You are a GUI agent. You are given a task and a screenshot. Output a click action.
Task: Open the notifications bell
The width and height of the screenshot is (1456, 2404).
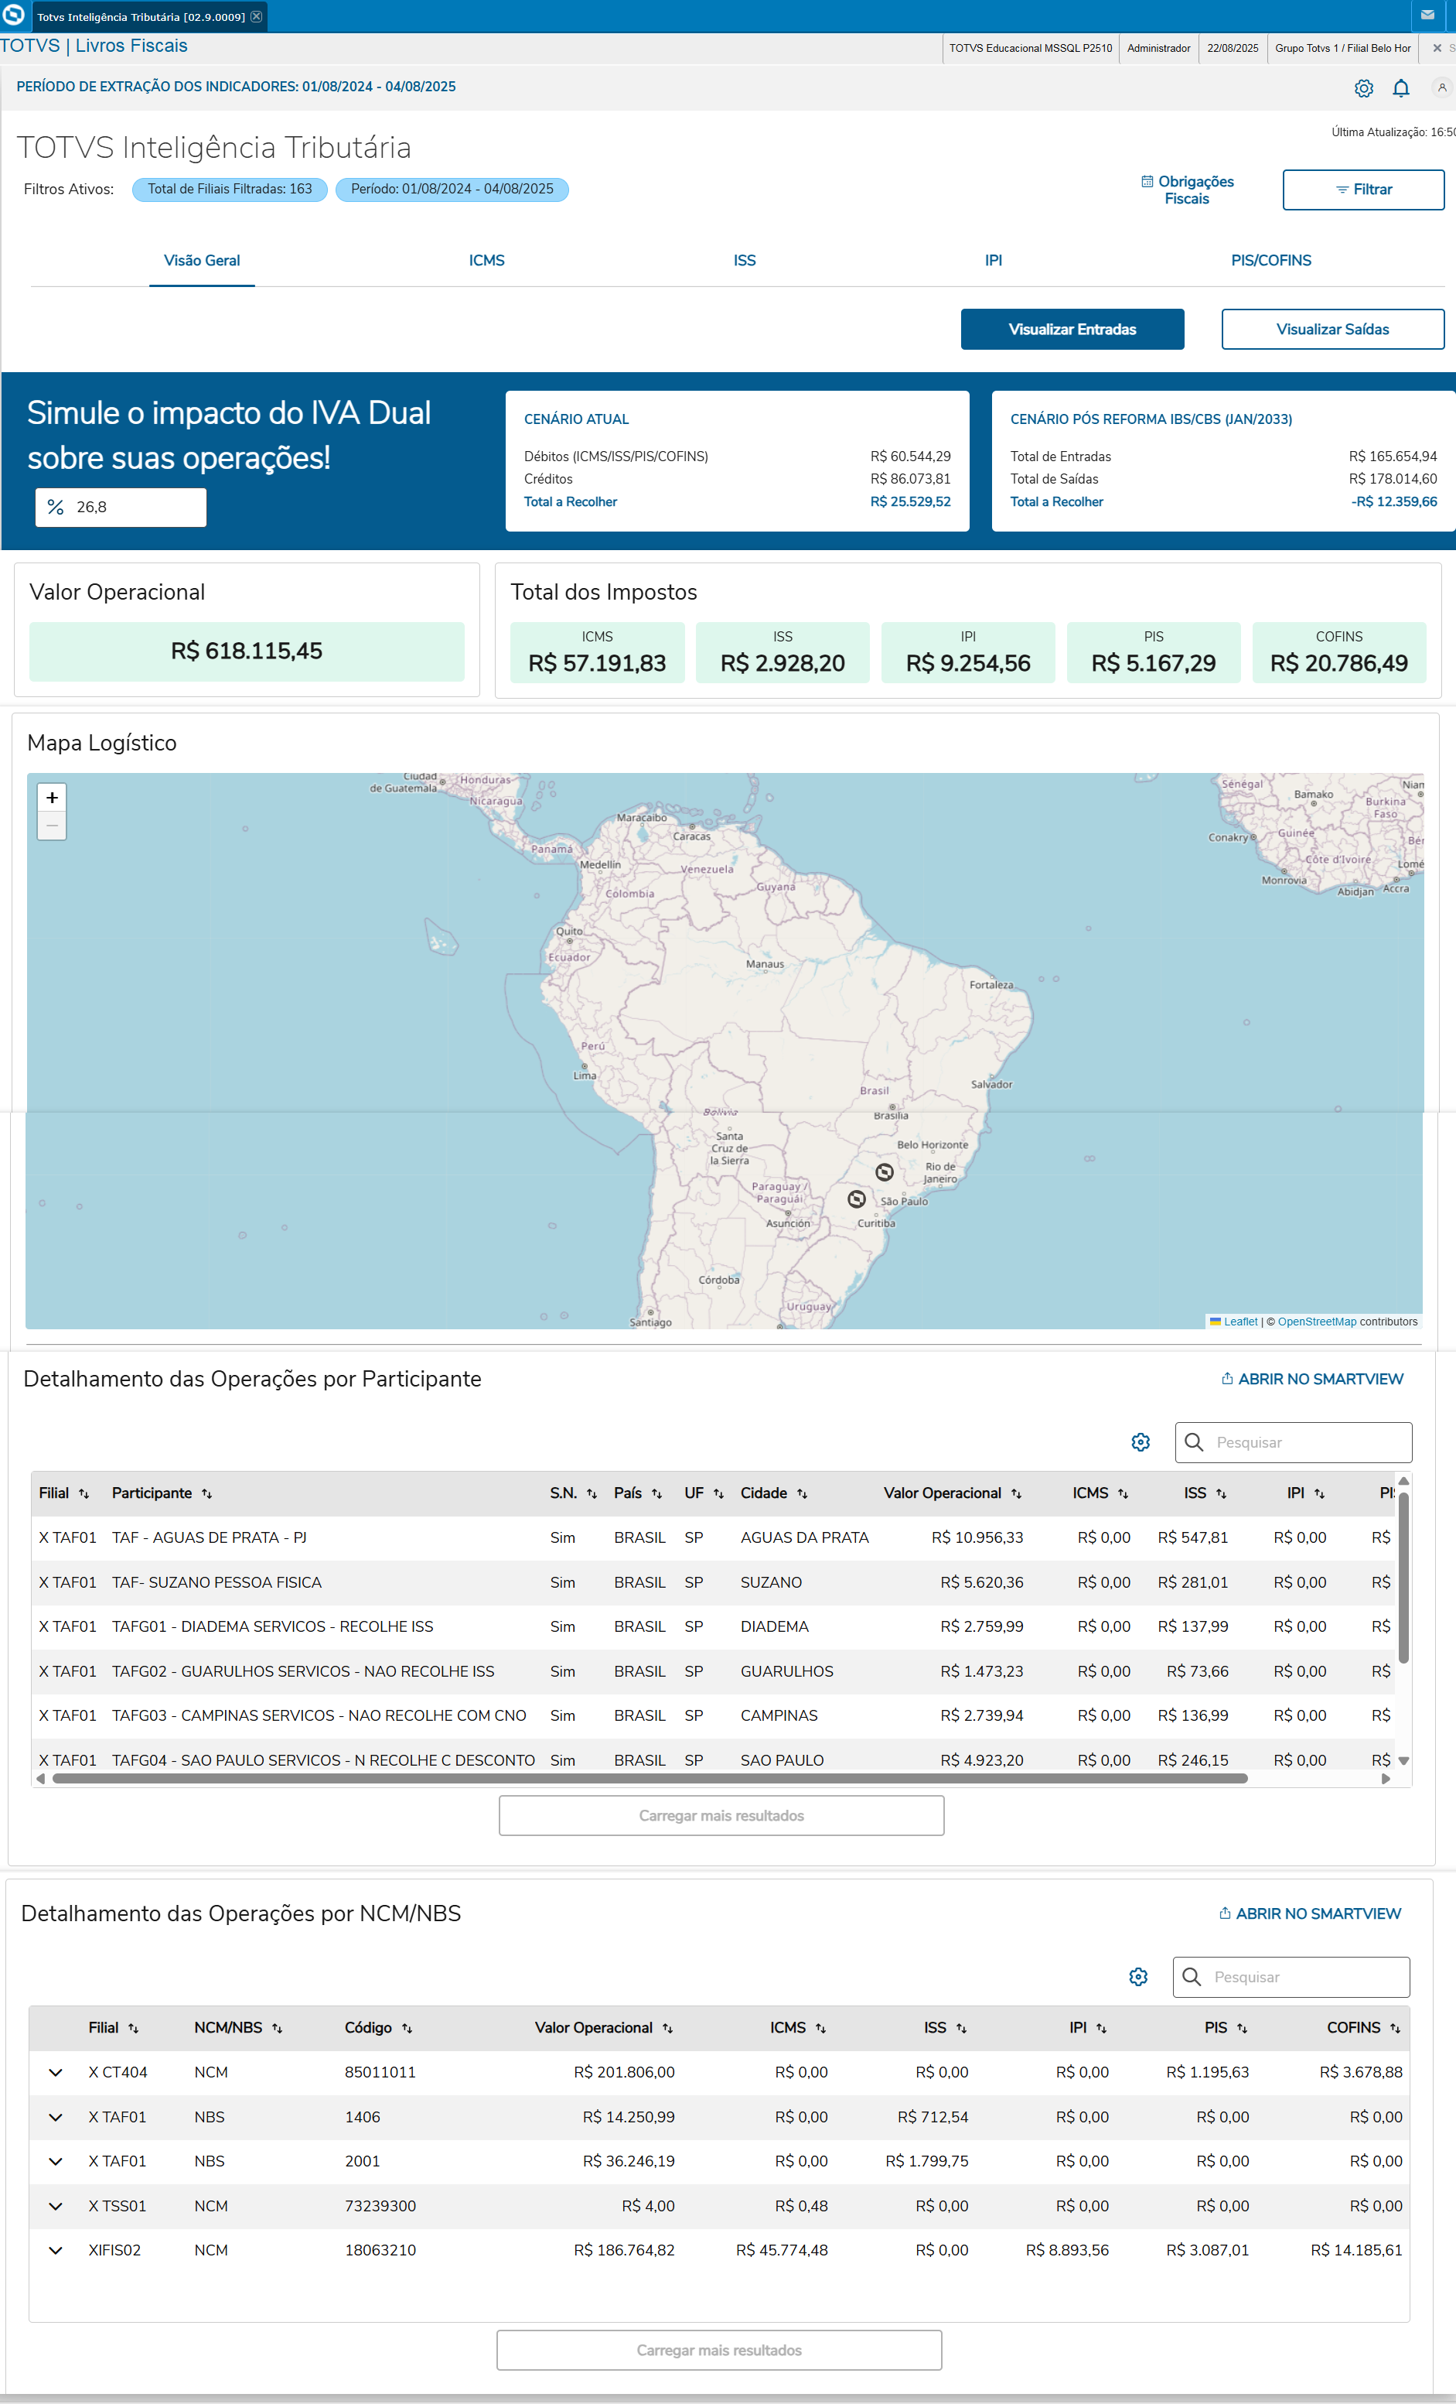tap(1401, 87)
